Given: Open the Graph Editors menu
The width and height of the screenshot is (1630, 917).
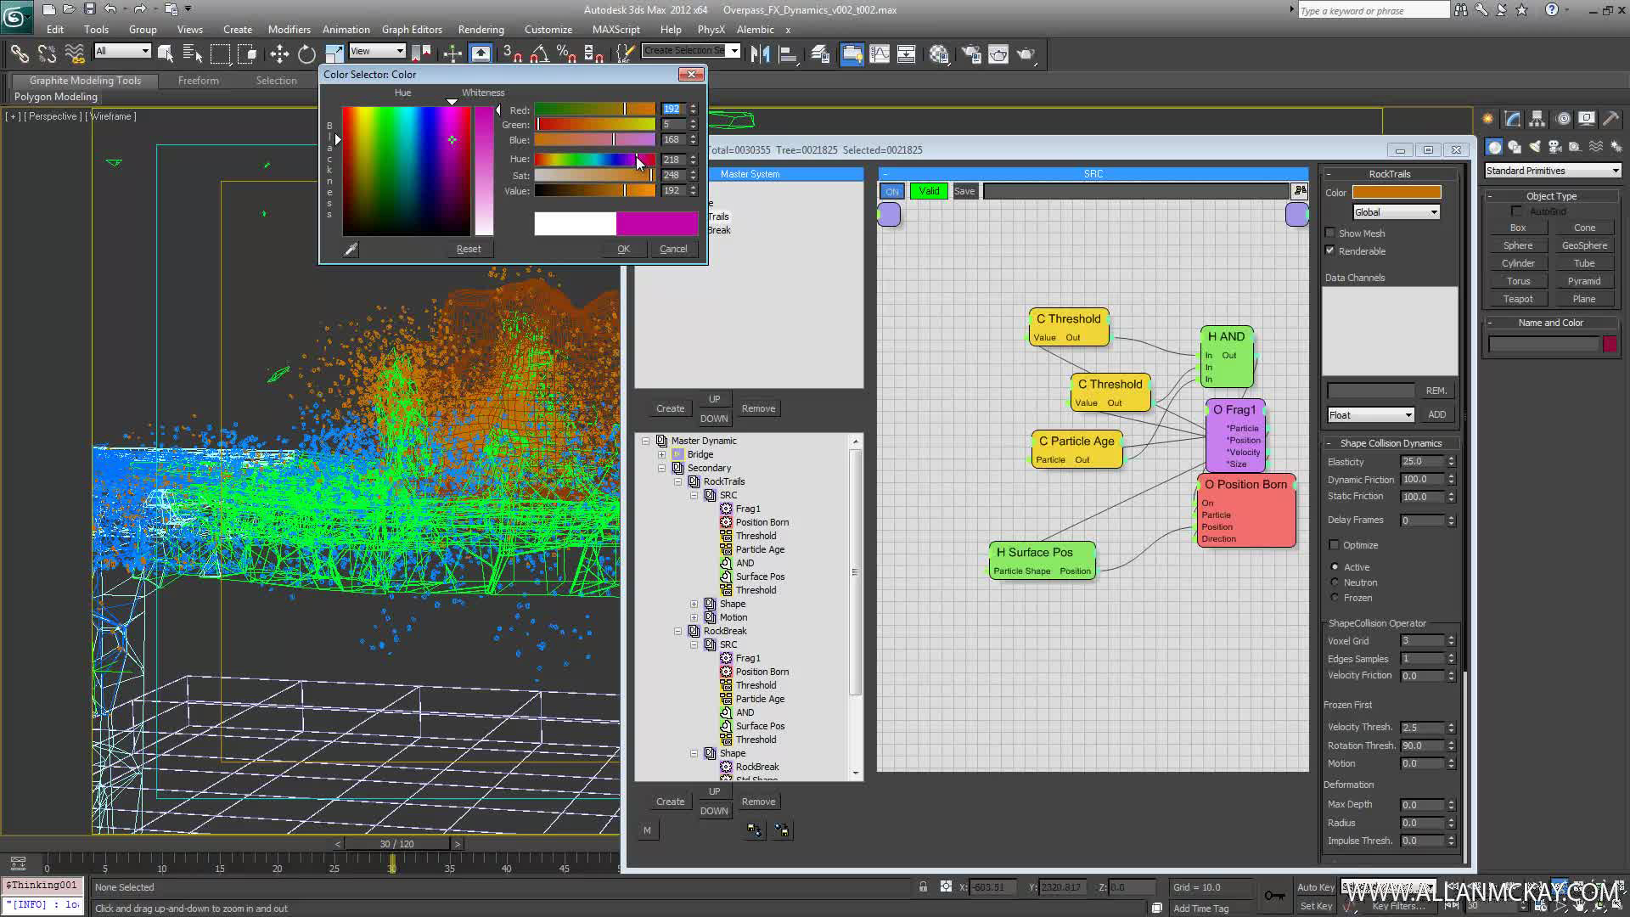Looking at the screenshot, I should pyautogui.click(x=412, y=29).
